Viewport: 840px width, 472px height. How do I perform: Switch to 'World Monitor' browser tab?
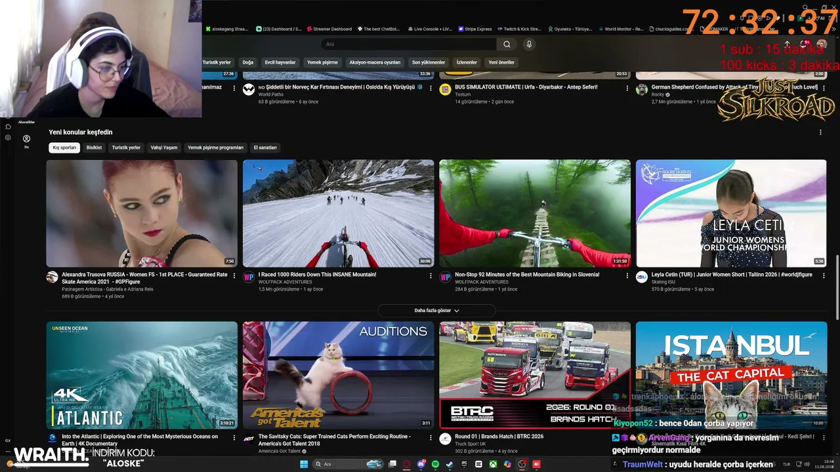(620, 29)
